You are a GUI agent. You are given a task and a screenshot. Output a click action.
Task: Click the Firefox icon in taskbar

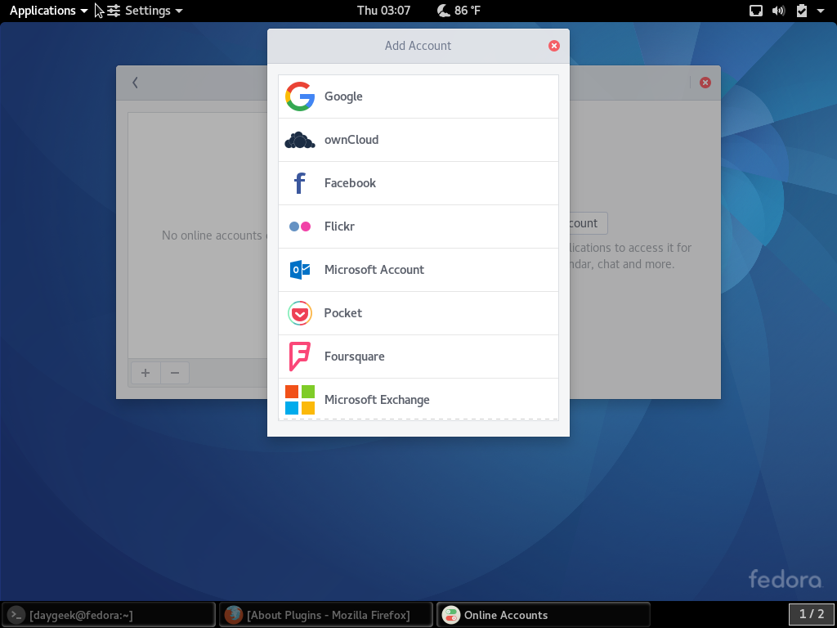coord(233,615)
